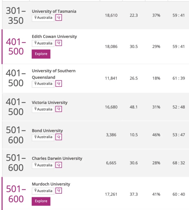Open Bond University link

click(x=47, y=131)
